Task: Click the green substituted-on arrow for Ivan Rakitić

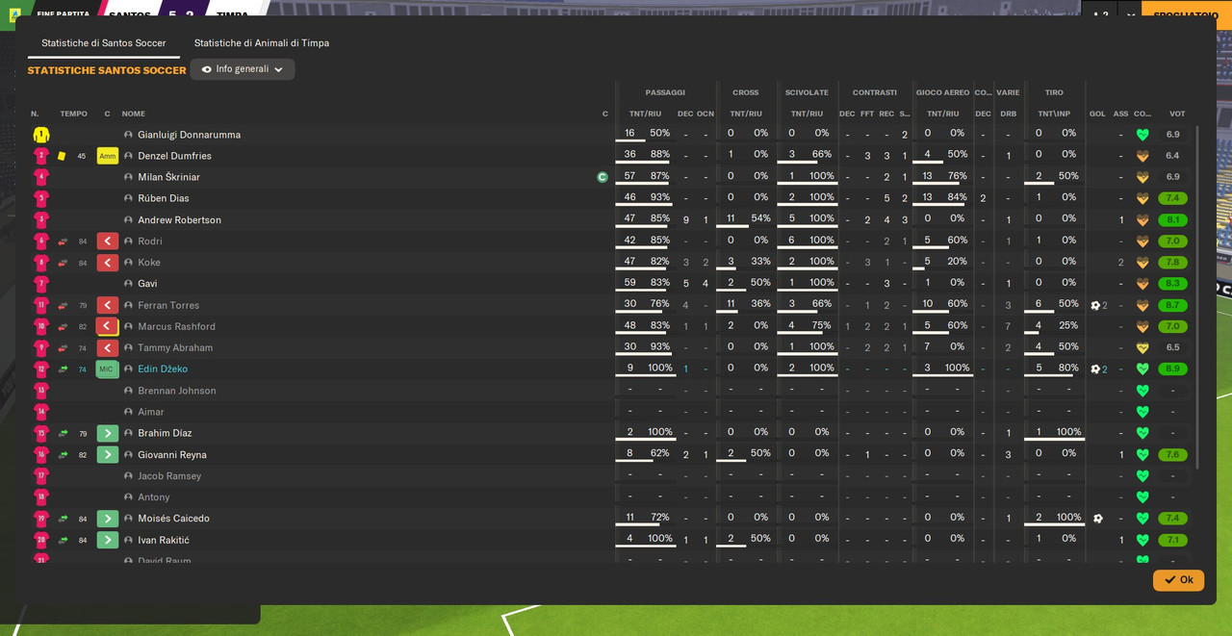Action: [x=107, y=540]
